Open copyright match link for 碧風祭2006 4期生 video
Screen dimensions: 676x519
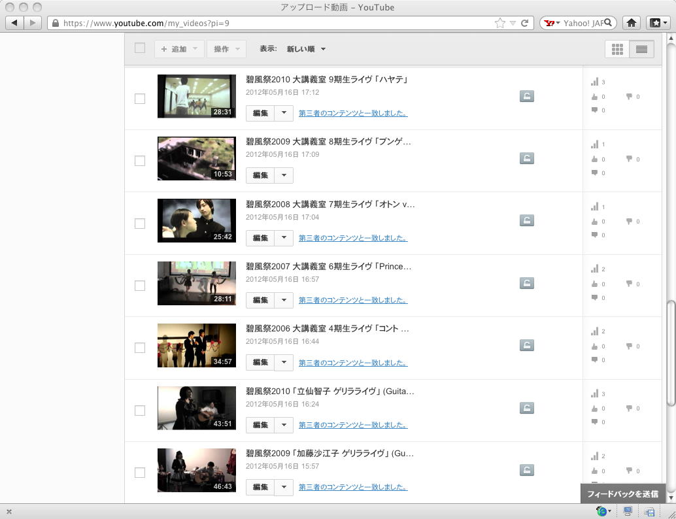[x=353, y=363]
